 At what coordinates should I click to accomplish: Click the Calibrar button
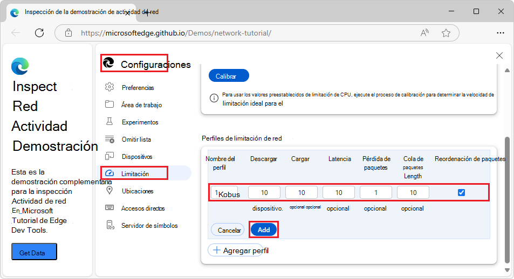point(229,75)
